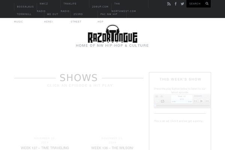
Task: Click the Home of NW Hip-Hop & Culture tagline
Action: point(112,45)
